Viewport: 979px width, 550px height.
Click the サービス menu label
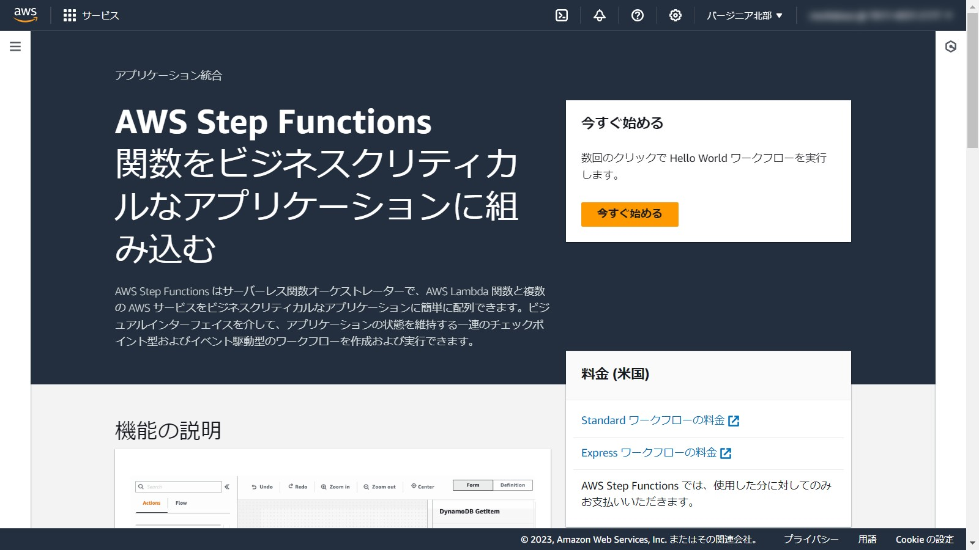(x=100, y=15)
